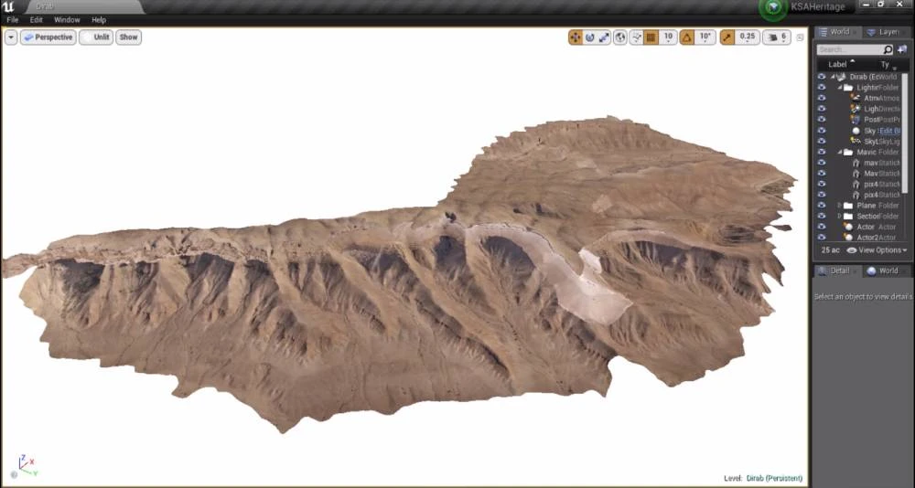This screenshot has height=488, width=915.
Task: Collapse the Mavic folder in outliner
Action: (840, 152)
